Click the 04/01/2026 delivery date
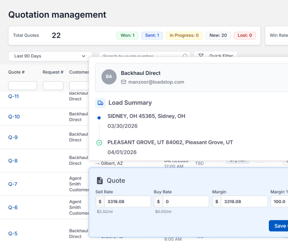 pyautogui.click(x=122, y=152)
